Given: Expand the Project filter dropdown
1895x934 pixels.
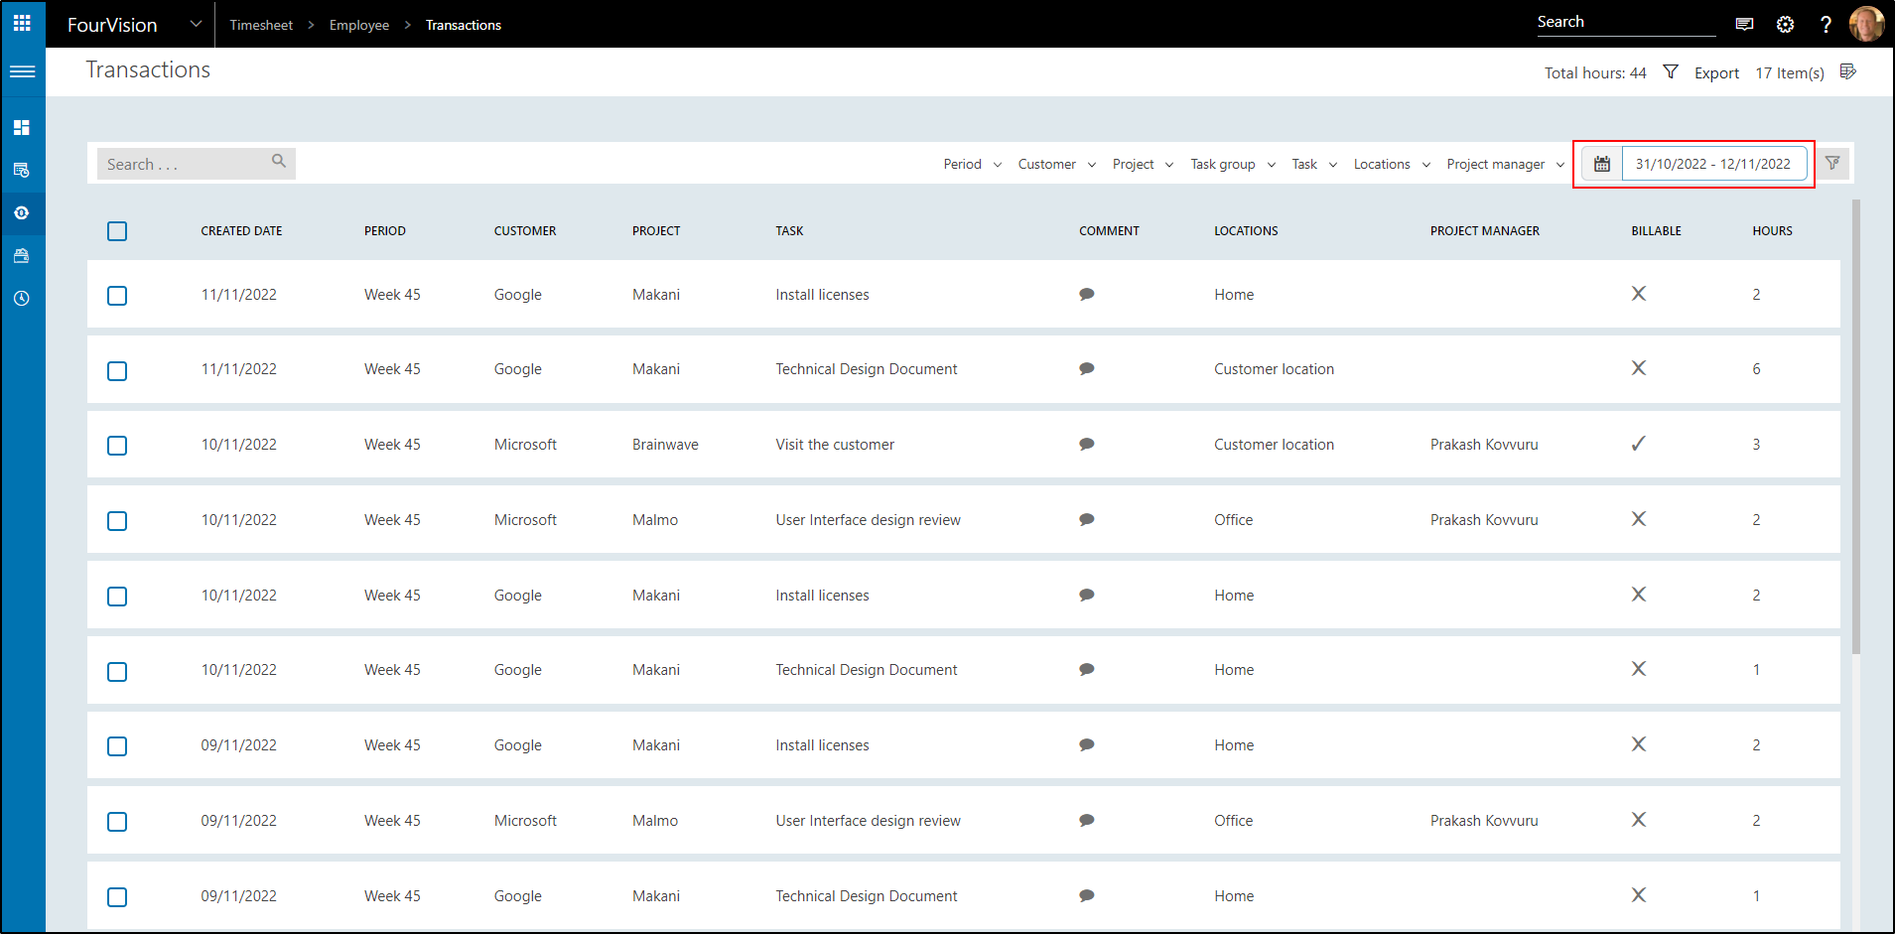Looking at the screenshot, I should coord(1143,164).
